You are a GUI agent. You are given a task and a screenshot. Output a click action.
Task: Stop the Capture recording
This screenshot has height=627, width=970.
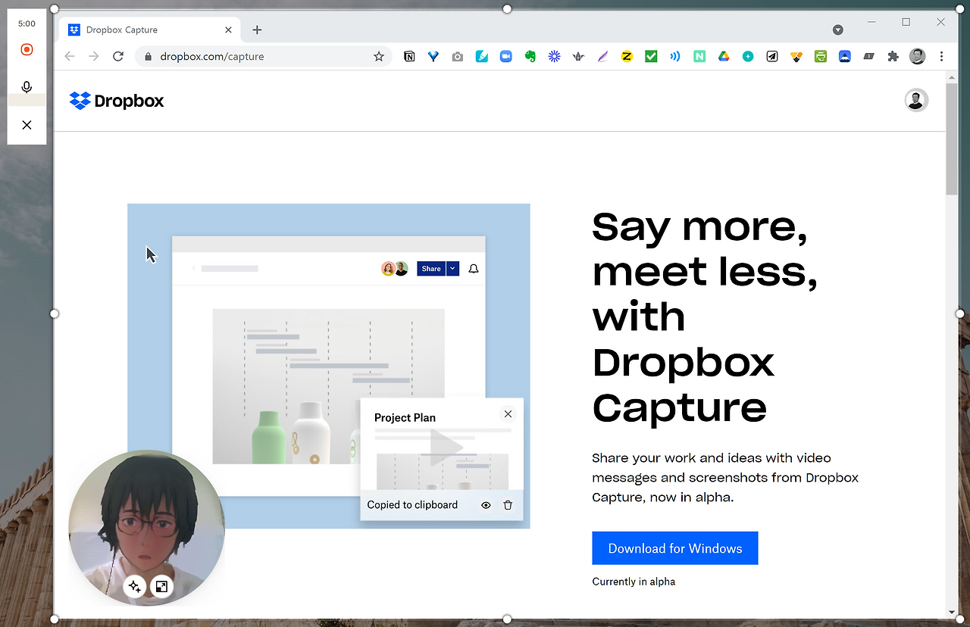27,49
